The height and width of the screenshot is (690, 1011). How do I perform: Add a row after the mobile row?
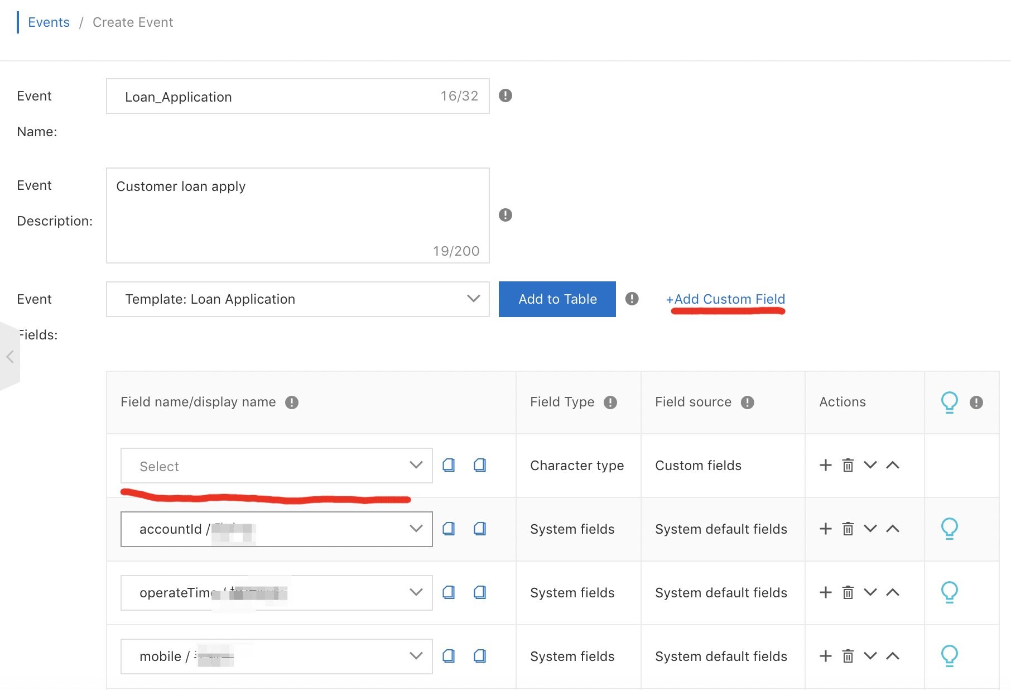pyautogui.click(x=826, y=656)
